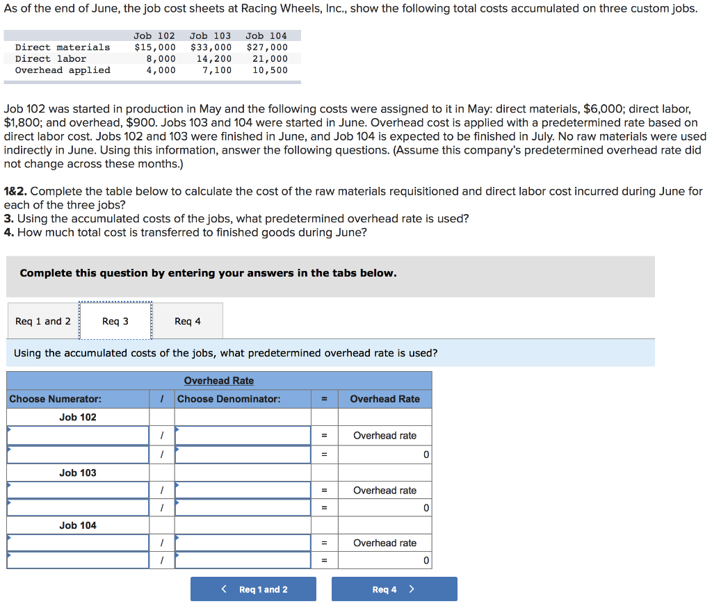Click the Req 4 navigation button
The height and width of the screenshot is (615, 712).
pyautogui.click(x=394, y=589)
